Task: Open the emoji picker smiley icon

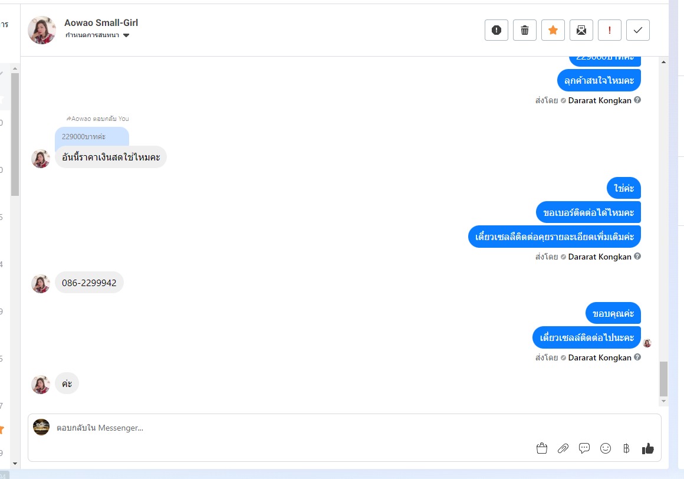Action: (606, 448)
